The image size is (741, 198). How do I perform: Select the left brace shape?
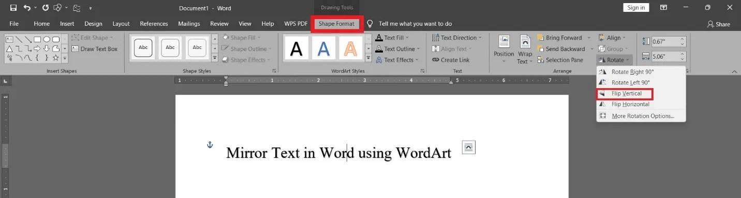click(37, 58)
